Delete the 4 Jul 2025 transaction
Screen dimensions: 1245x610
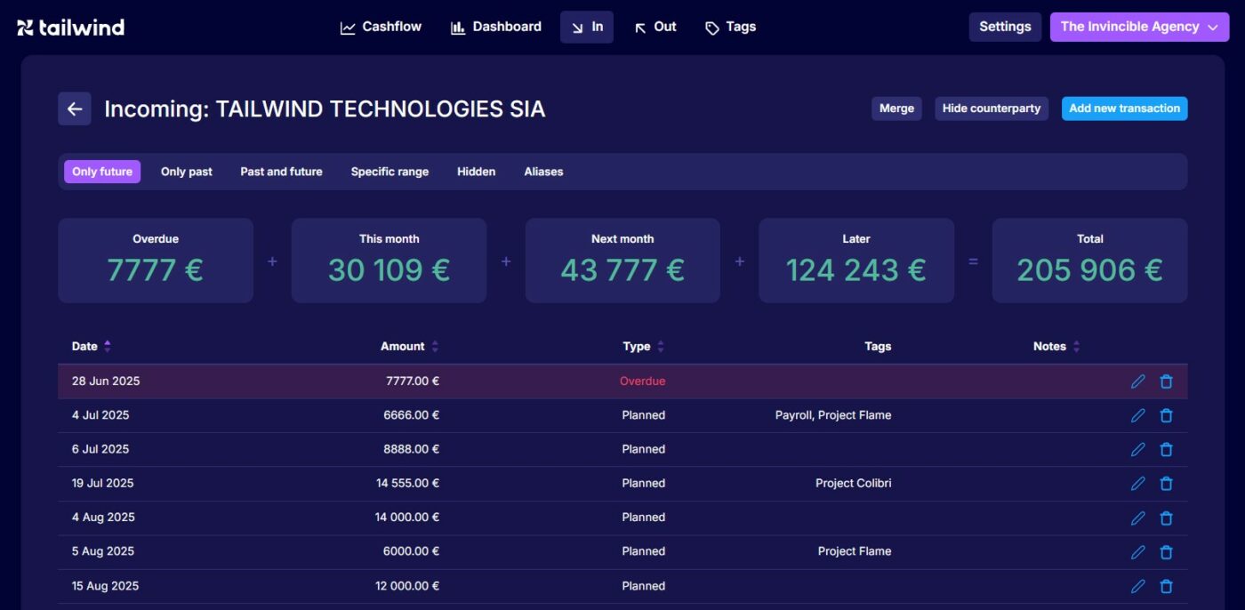click(x=1166, y=415)
